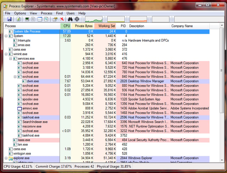Select the dwm.exe process row
Screen dimensions: 227x173
[x=106, y=81]
